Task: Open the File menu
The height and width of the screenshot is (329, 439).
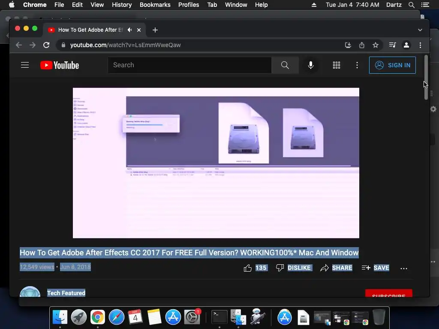Action: pyautogui.click(x=59, y=5)
